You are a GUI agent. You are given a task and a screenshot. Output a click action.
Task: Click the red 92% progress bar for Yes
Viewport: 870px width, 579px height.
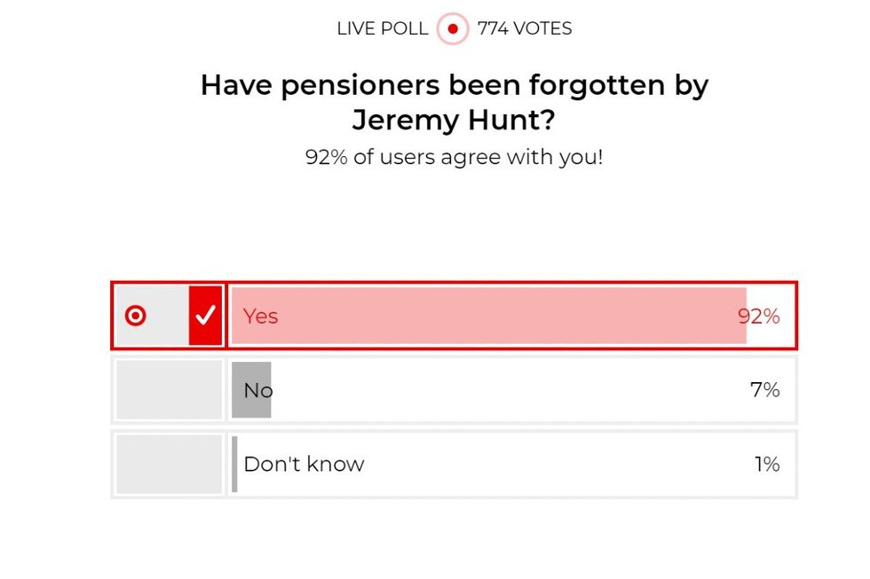pos(488,316)
